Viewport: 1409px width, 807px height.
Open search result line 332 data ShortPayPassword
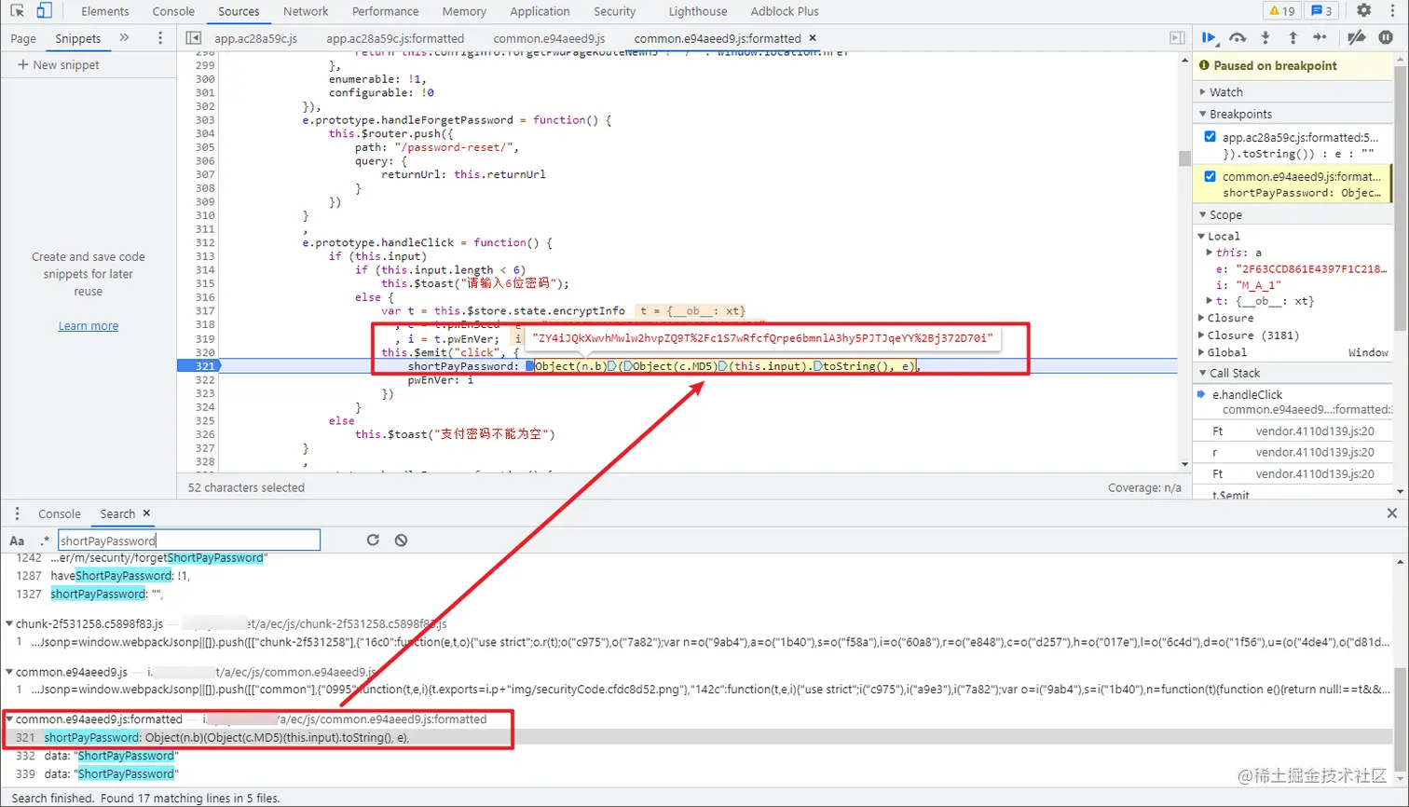[699, 756]
